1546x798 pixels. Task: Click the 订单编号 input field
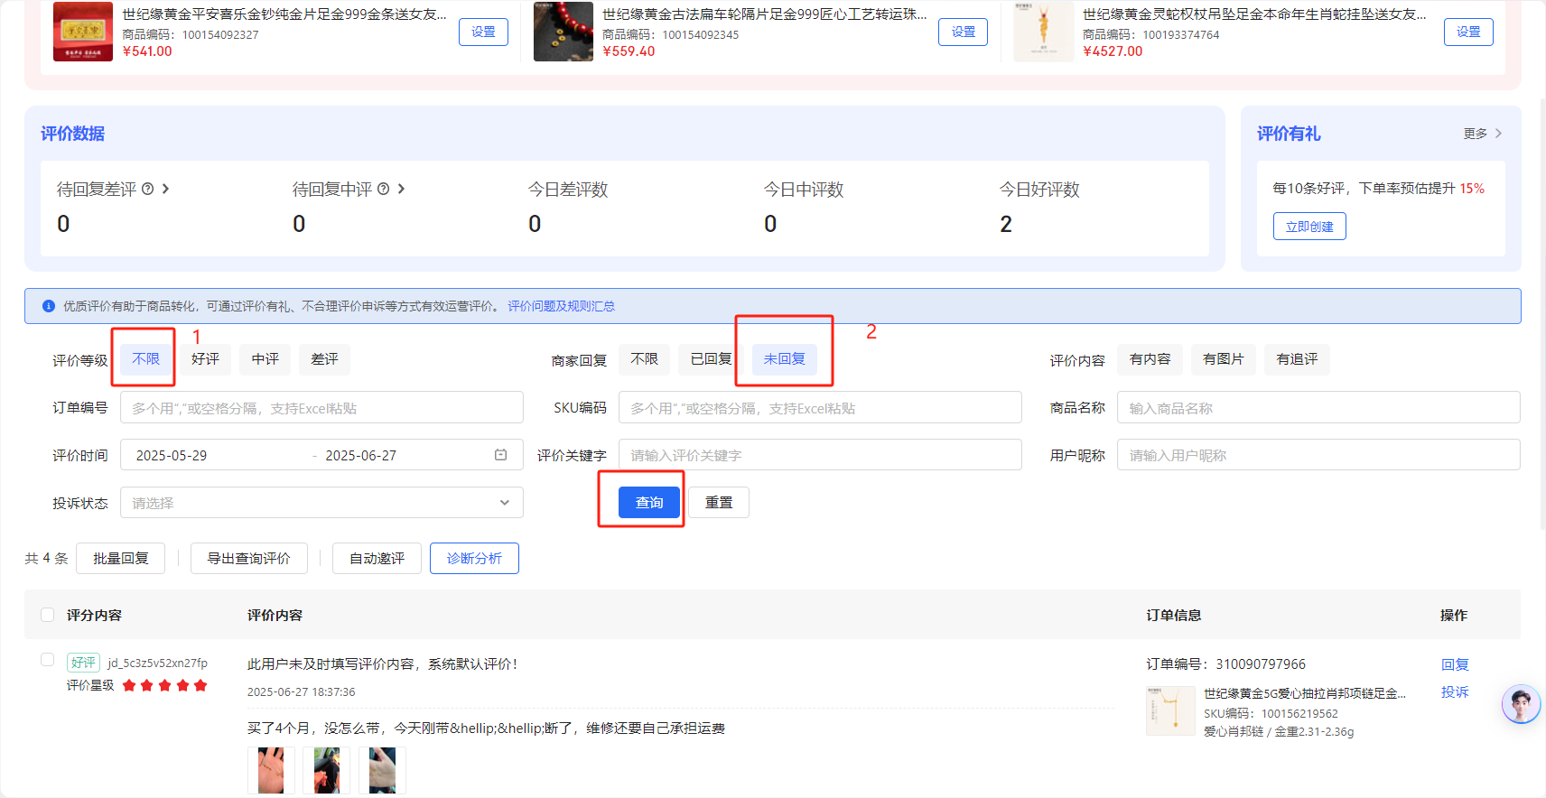321,408
